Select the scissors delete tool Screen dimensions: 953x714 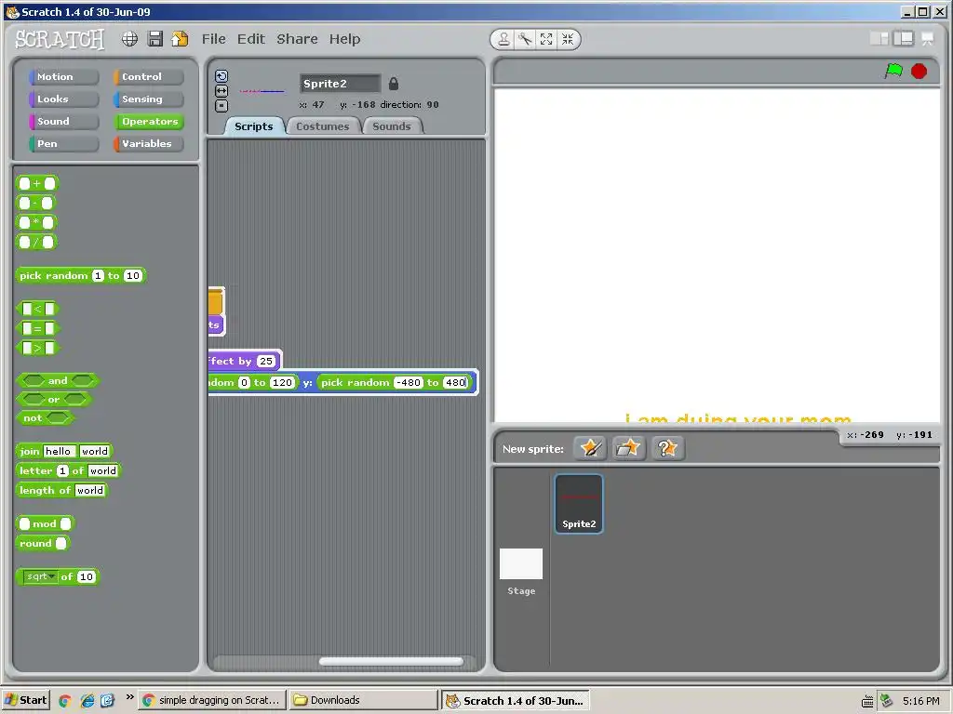tap(525, 39)
